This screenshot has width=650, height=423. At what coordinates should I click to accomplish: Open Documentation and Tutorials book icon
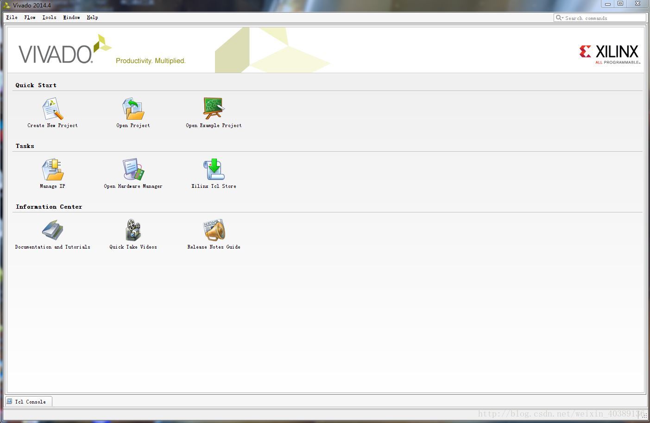click(52, 230)
